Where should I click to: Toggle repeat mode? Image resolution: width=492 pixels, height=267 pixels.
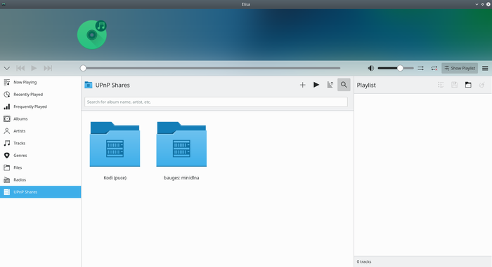coord(434,68)
